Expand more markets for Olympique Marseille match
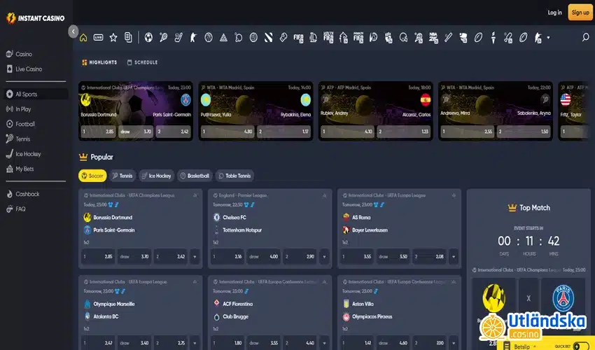595x350 pixels. tap(195, 343)
